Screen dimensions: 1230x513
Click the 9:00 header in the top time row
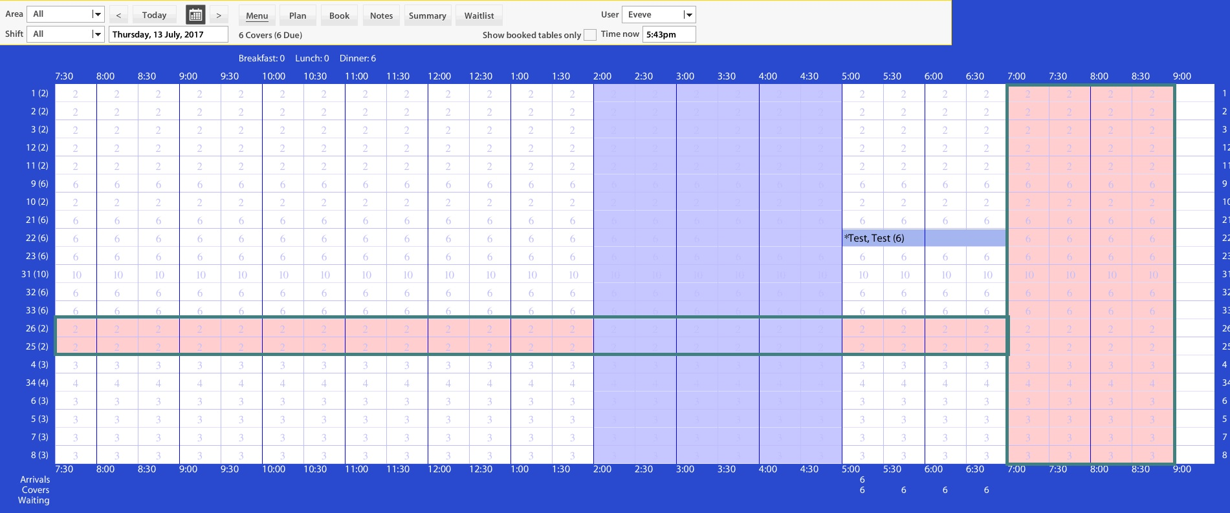(x=1182, y=76)
